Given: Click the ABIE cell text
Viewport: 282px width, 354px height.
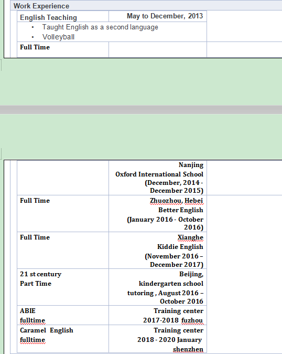Looking at the screenshot, I should coord(28,311).
